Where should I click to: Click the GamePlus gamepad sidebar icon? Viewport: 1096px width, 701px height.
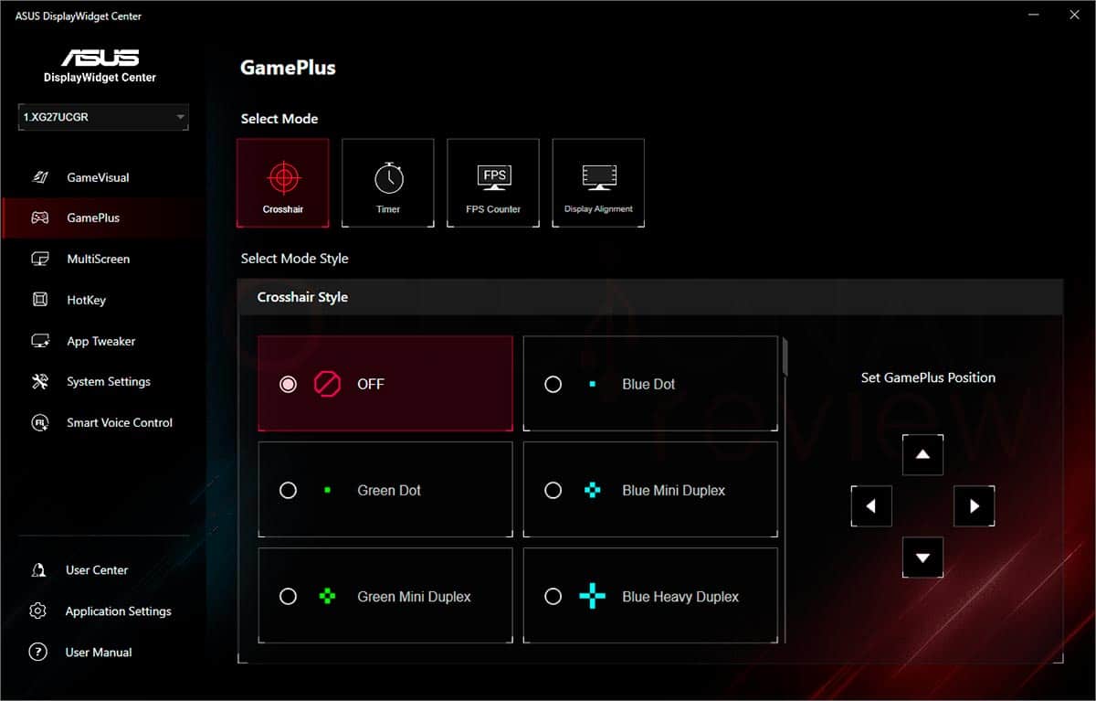[x=40, y=218]
